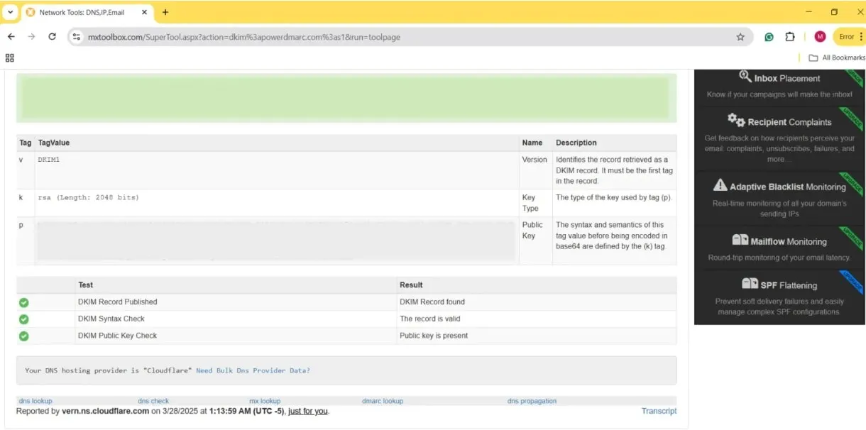Open the Grammarly extension icon

tap(769, 36)
